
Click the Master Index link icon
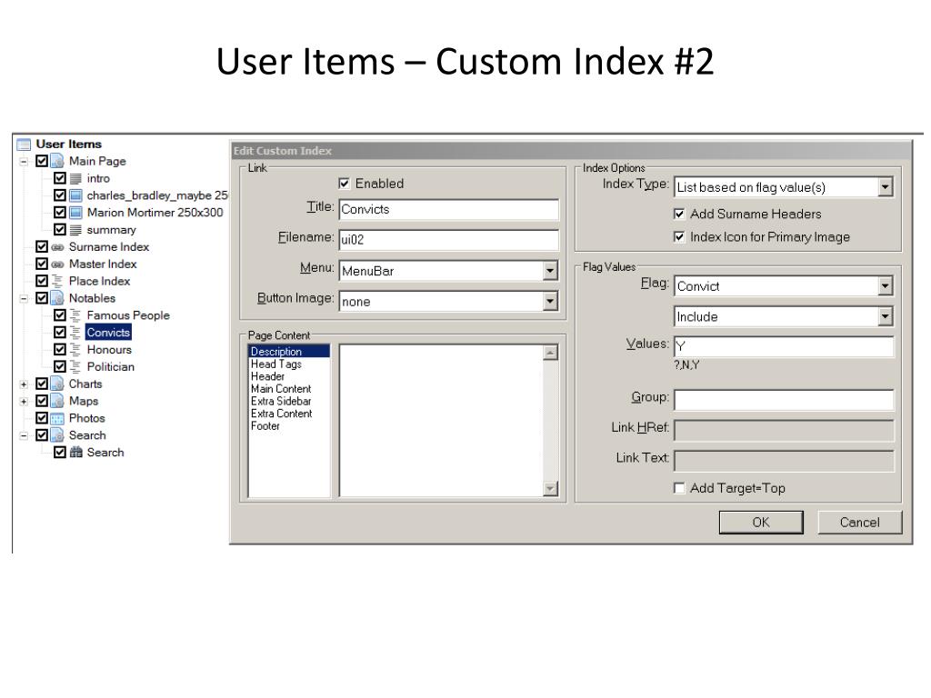coord(57,264)
